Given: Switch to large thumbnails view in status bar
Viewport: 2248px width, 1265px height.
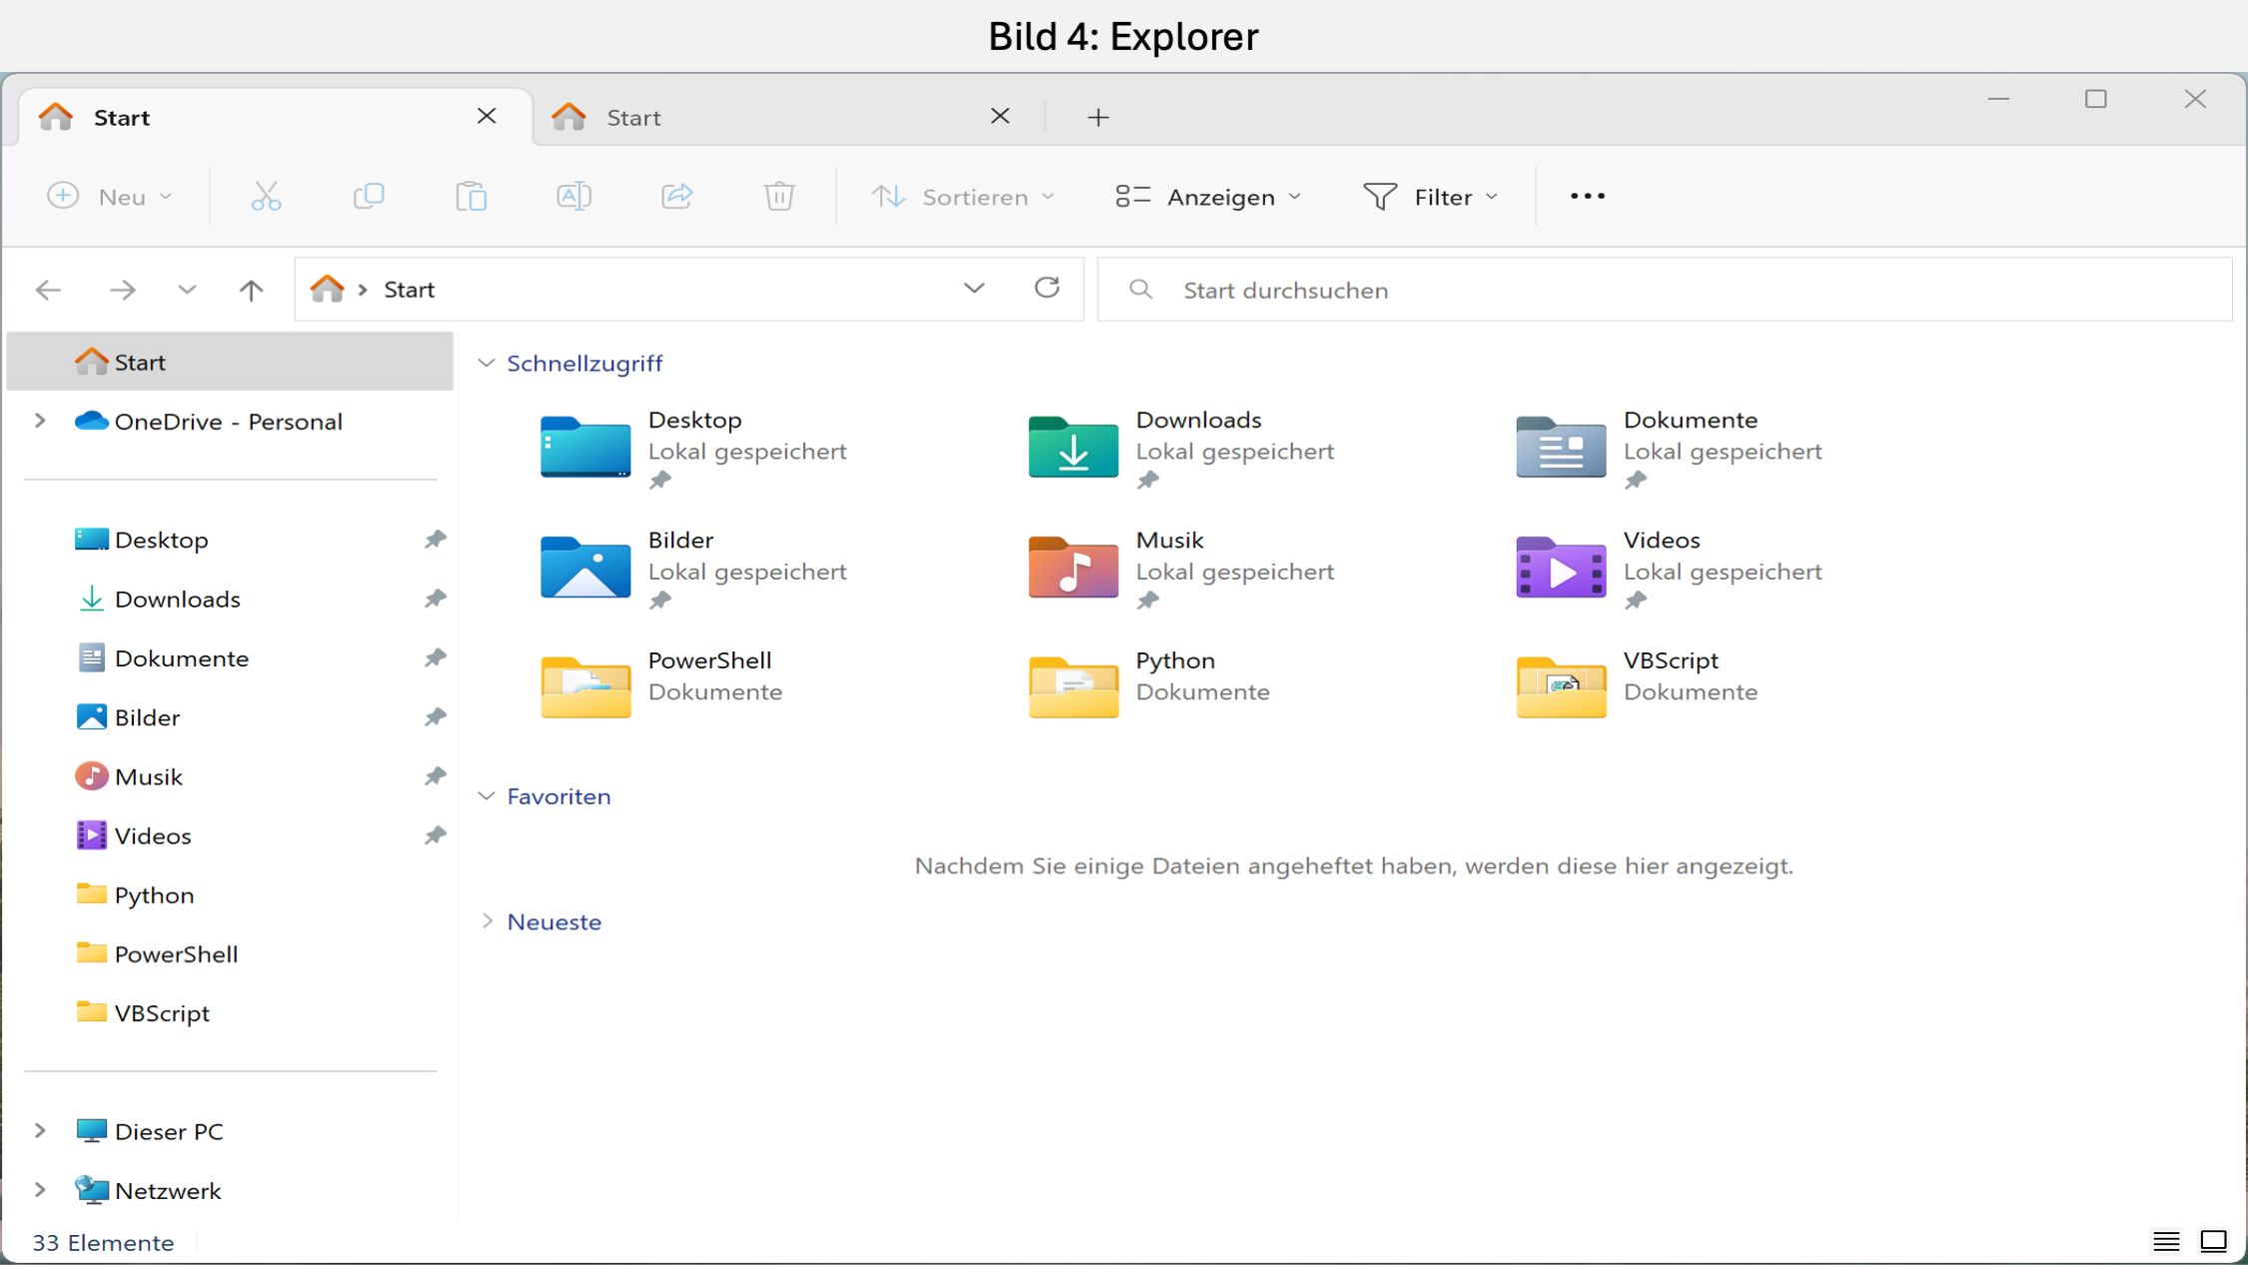Looking at the screenshot, I should [2213, 1241].
